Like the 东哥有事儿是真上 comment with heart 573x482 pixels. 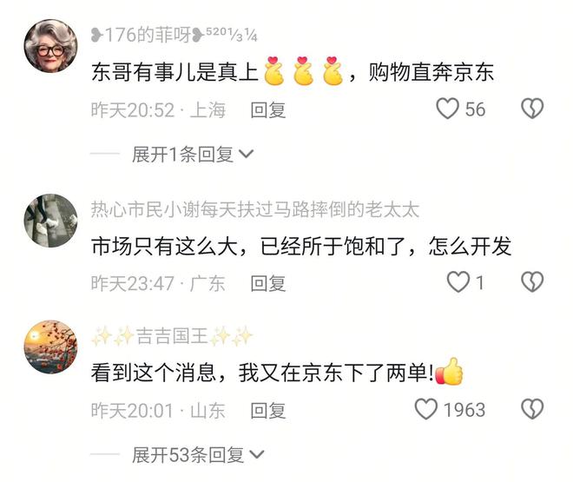point(447,109)
